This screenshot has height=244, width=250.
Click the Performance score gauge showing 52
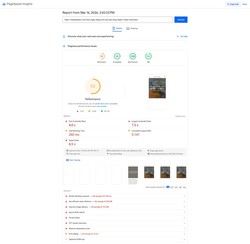(x=102, y=57)
